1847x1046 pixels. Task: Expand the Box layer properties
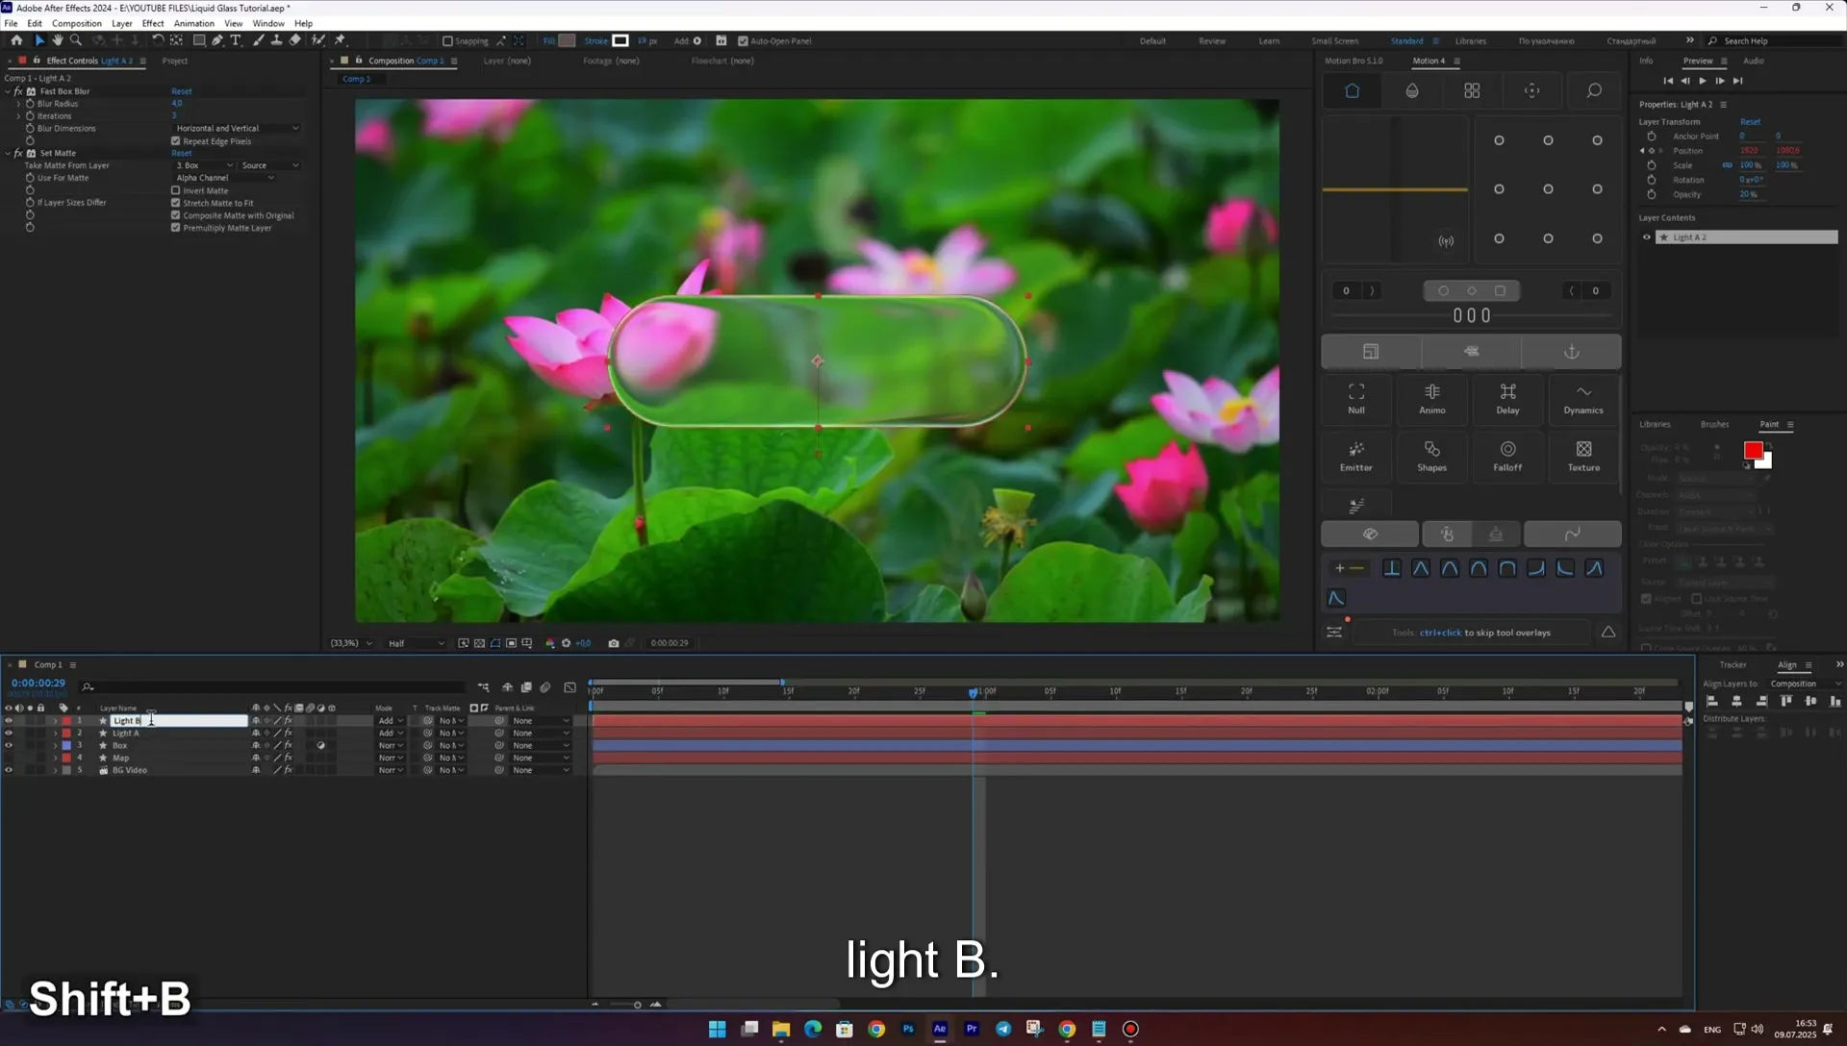point(55,745)
